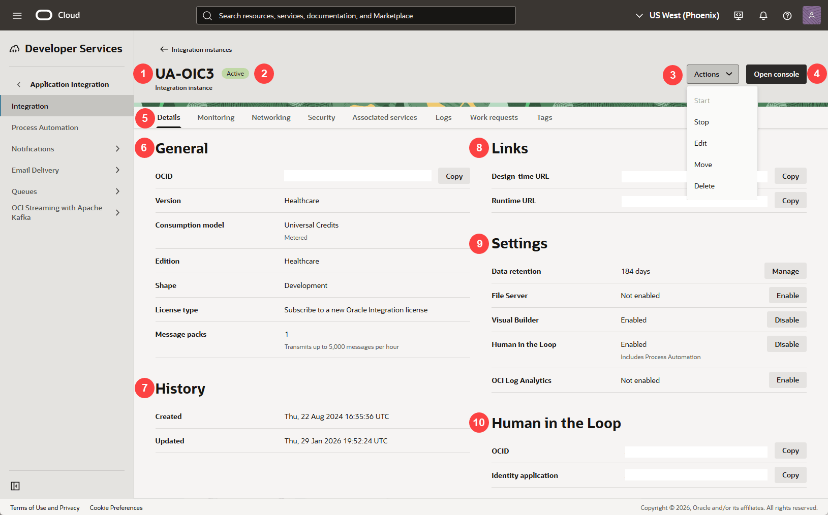Switch to the Monitoring tab

(216, 117)
